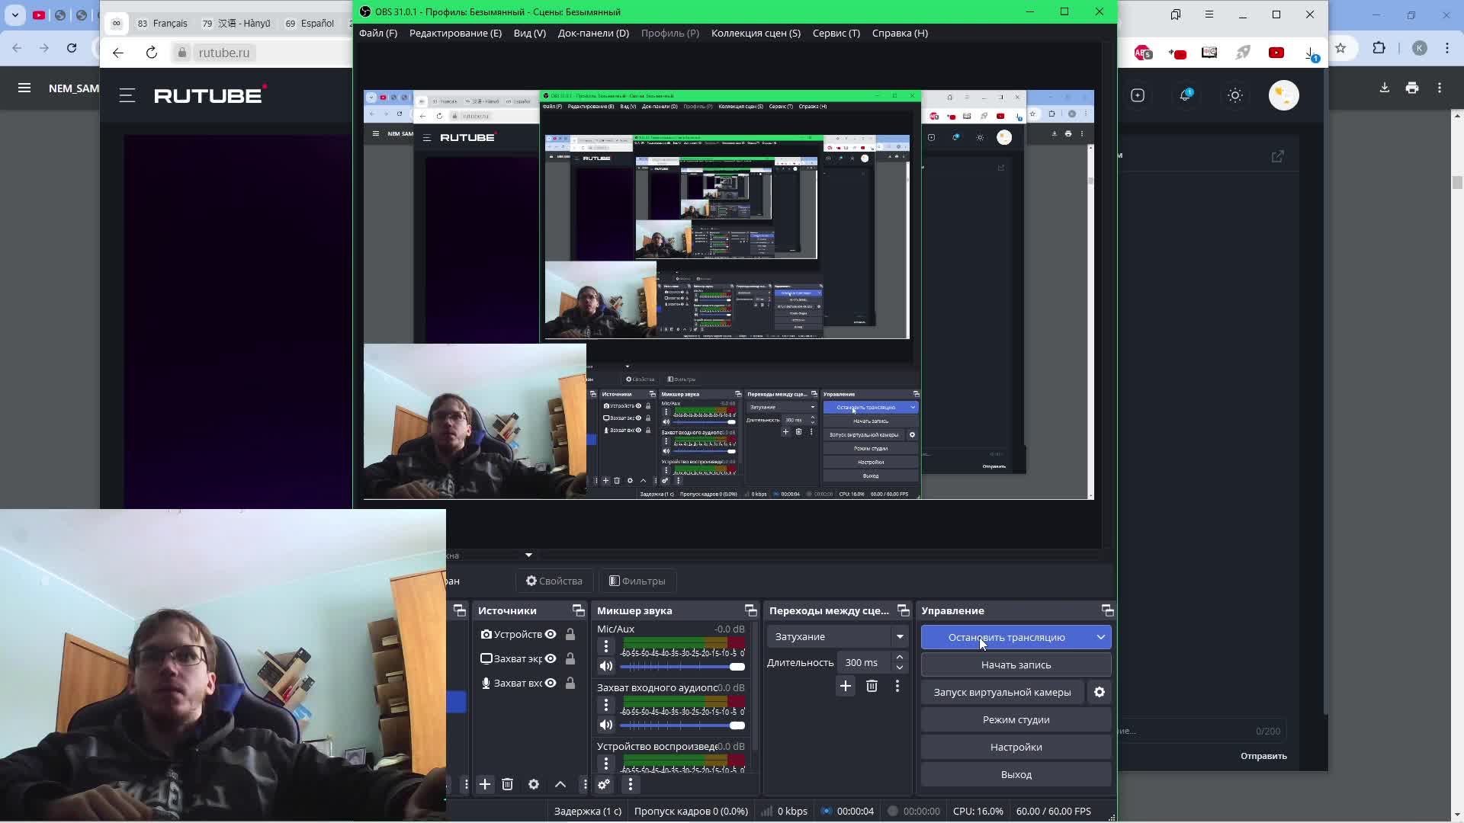
Task: Open Затухание transition dropdown
Action: (836, 636)
